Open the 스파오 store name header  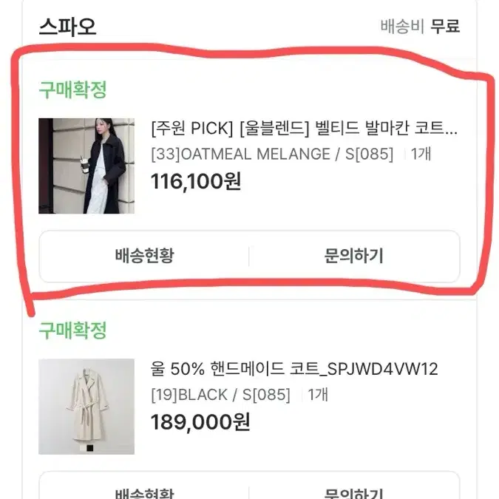click(67, 27)
